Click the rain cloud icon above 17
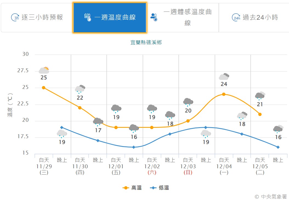 point(98,121)
